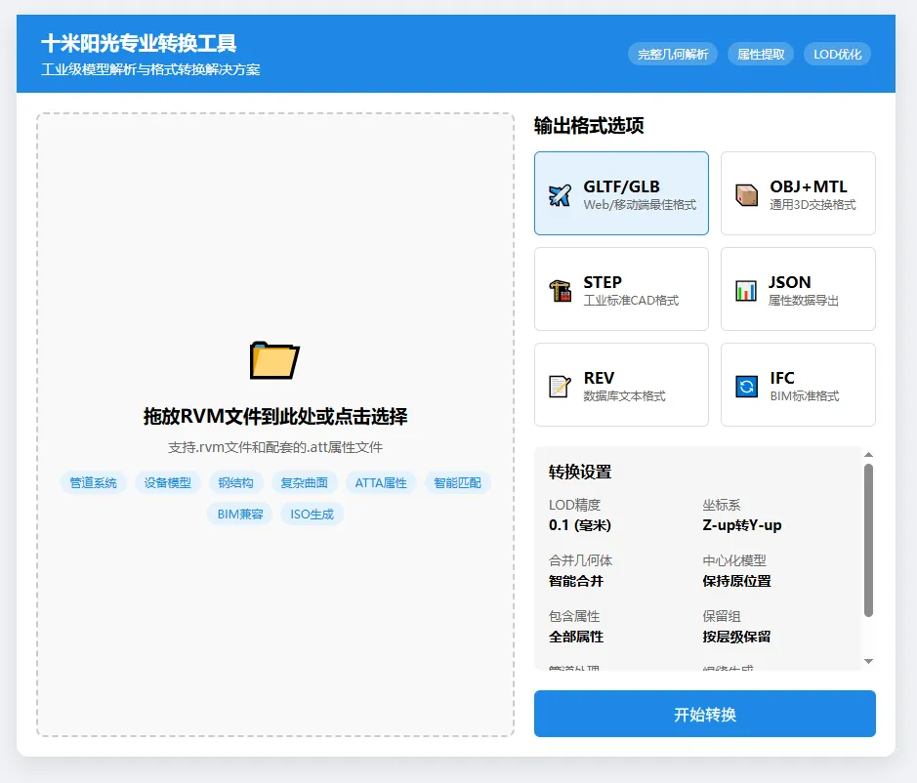This screenshot has width=917, height=783.
Task: Open the 属性提取 header item
Action: coord(761,54)
